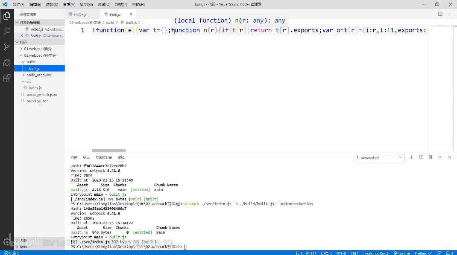Click Go Live in the status bar
The image size is (457, 255).
point(401,253)
